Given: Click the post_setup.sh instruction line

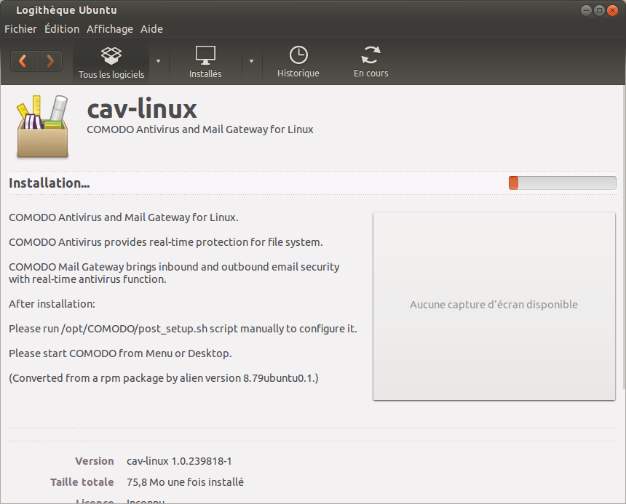Looking at the screenshot, I should coord(183,329).
